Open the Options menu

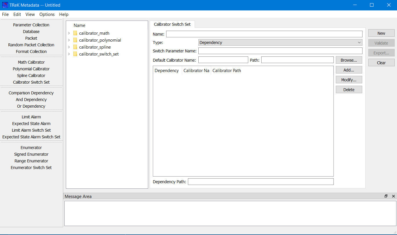pos(47,14)
